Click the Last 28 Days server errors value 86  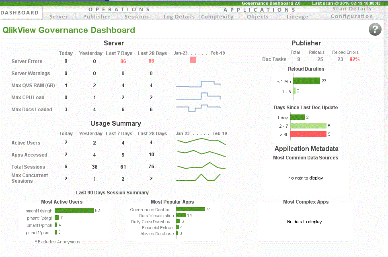152,61
